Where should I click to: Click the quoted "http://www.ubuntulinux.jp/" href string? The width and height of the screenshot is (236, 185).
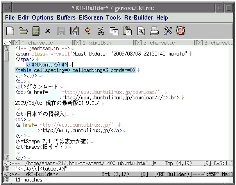click(x=75, y=125)
